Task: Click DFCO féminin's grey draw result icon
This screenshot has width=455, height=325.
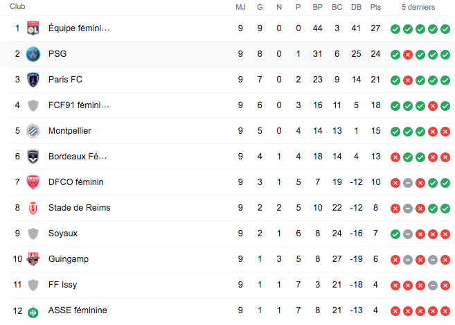Action: click(407, 183)
